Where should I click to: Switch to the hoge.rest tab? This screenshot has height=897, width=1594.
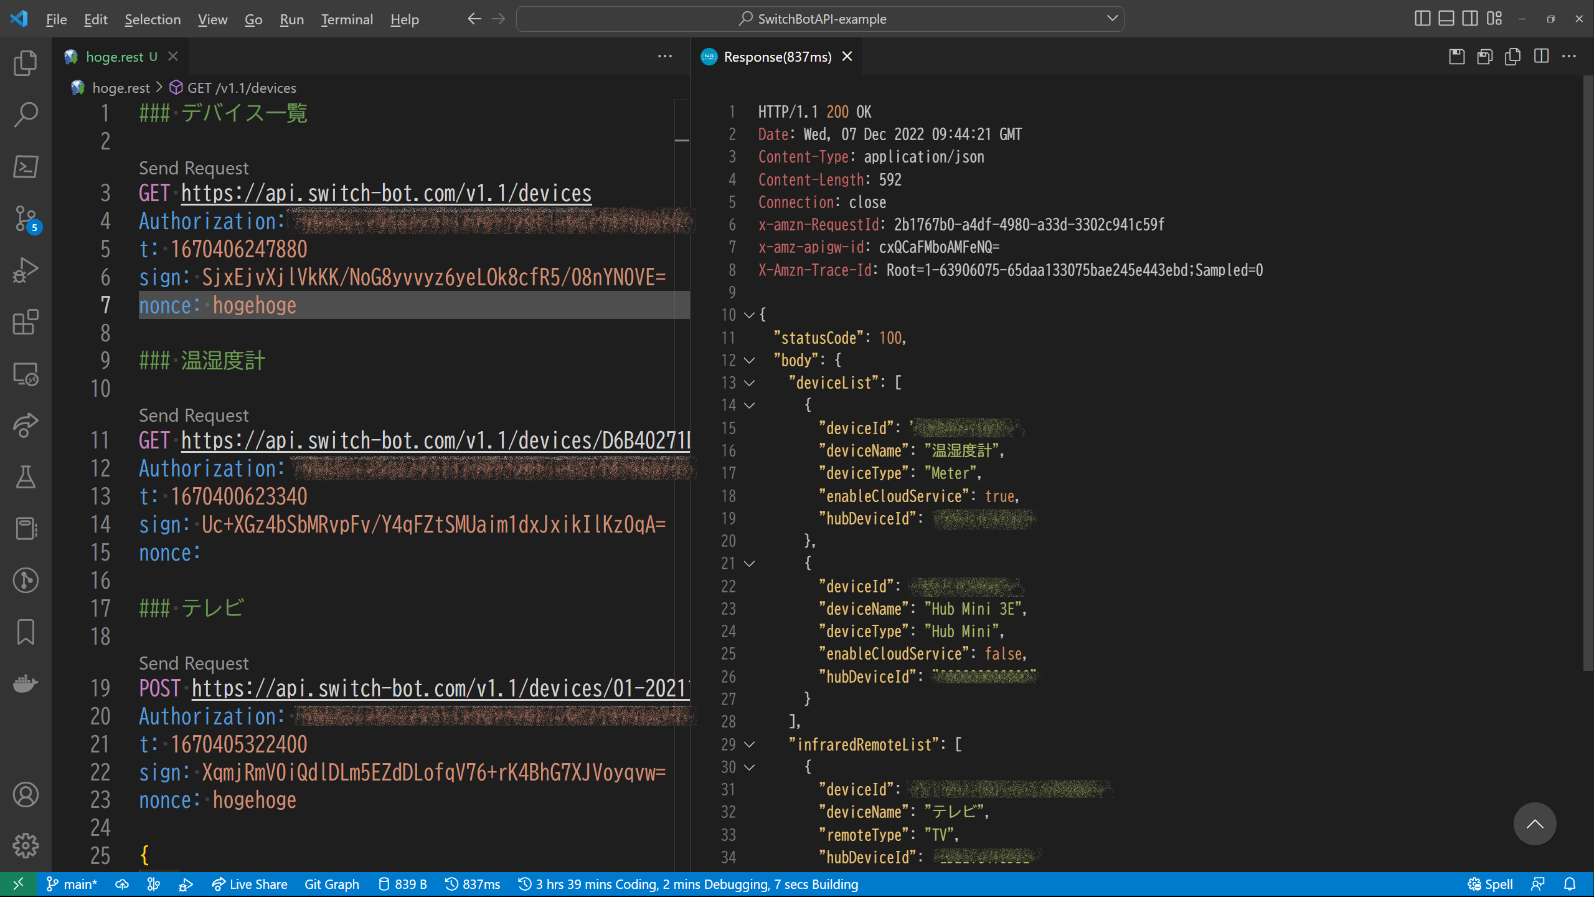118,56
